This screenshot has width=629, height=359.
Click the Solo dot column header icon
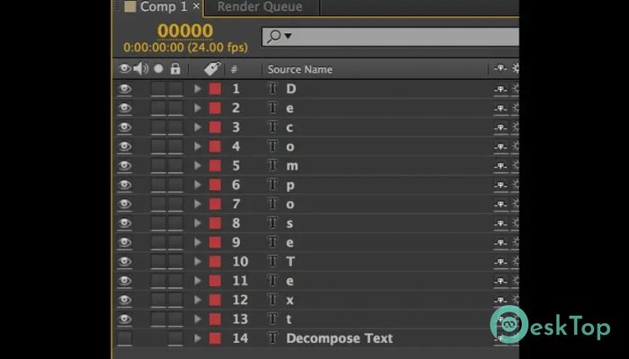[158, 69]
